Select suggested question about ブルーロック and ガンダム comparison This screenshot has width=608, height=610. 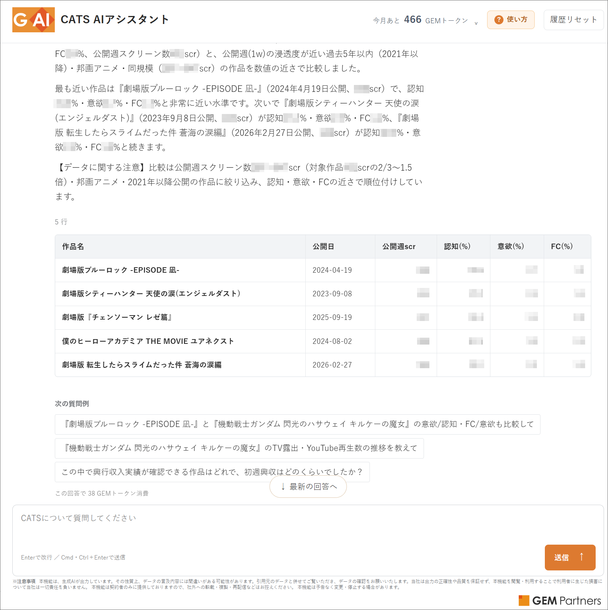click(x=297, y=424)
